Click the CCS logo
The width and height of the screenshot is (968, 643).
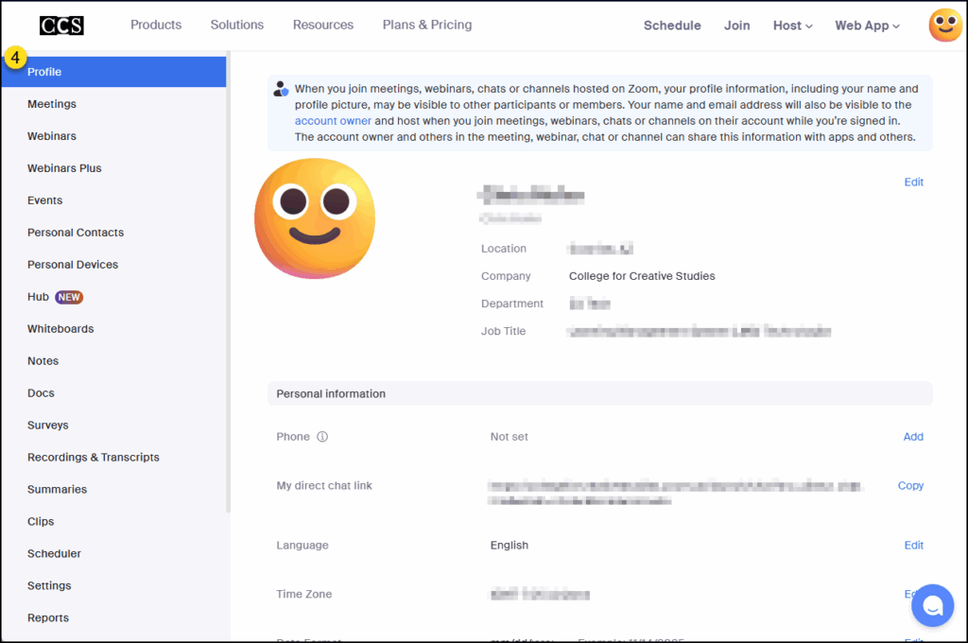click(x=60, y=26)
